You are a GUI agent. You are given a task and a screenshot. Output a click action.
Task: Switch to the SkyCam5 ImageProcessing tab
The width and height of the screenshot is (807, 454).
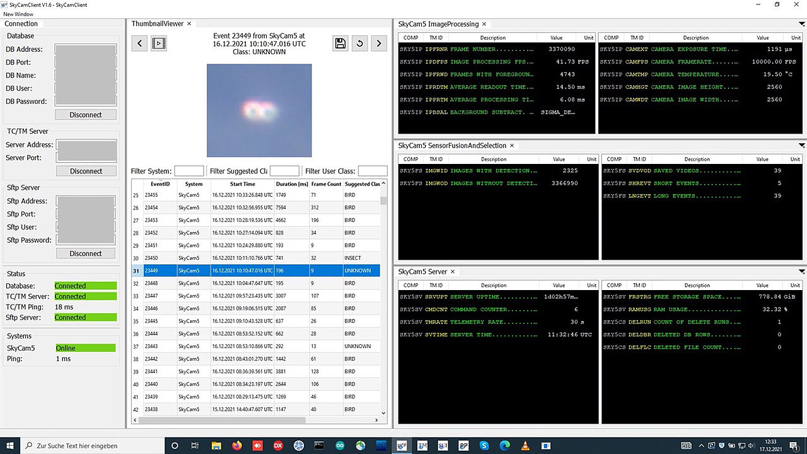click(x=438, y=24)
